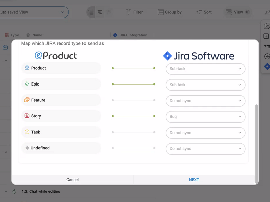This screenshot has height=202, width=270.
Task: Click the users icon in the toolbar
Action: pyautogui.click(x=267, y=12)
